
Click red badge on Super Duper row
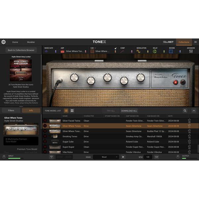coord(45,147)
